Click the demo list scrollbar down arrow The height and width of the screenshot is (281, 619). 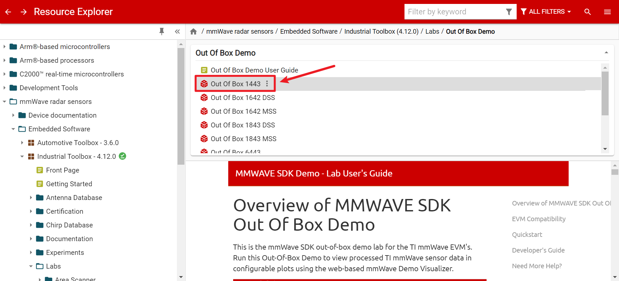(x=605, y=149)
